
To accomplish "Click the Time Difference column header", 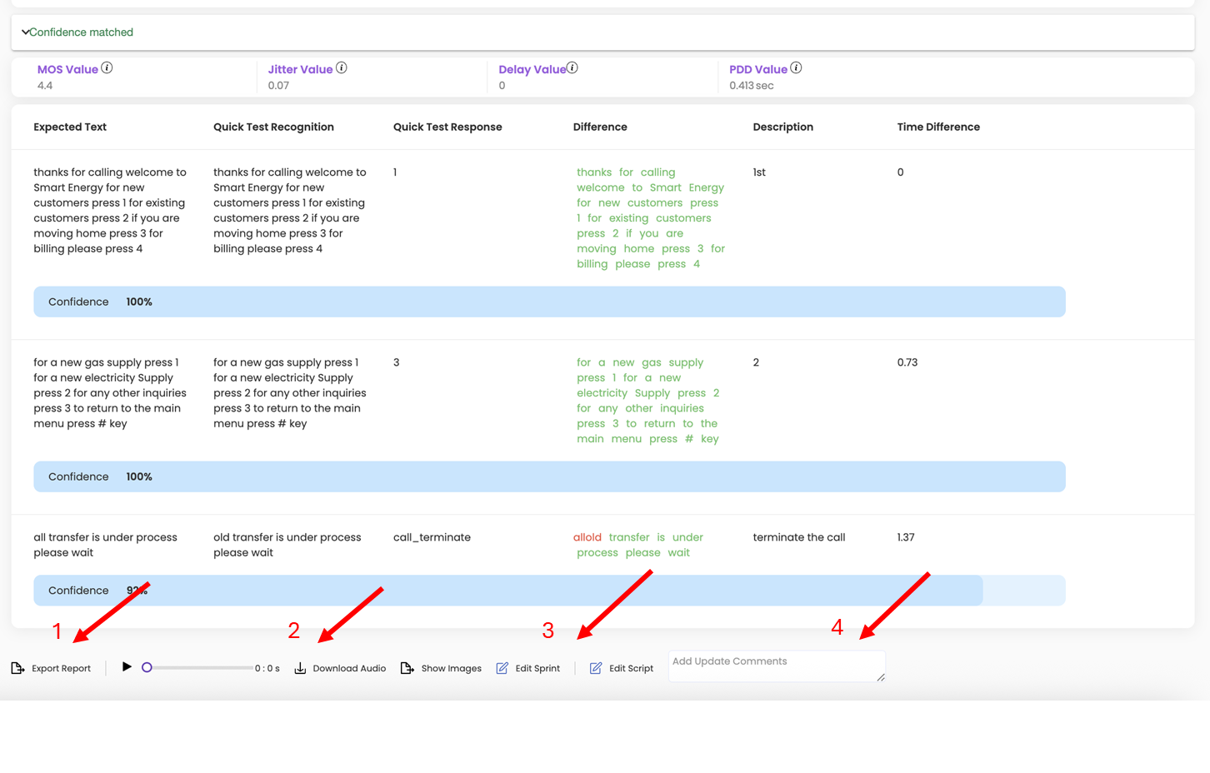I will click(x=938, y=127).
